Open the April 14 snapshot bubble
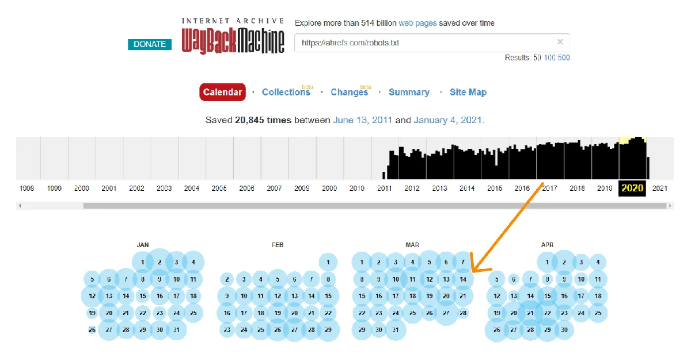Screen dimensions: 691x354 pos(530,296)
